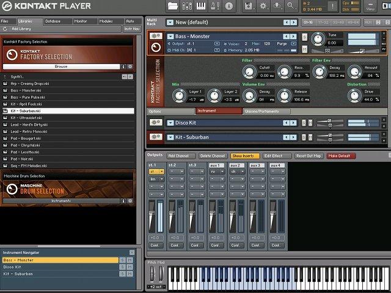Screen dimensions: 391x293
Task: Solo Bass - Monster in Instrument Navigator
Action: click(x=122, y=260)
